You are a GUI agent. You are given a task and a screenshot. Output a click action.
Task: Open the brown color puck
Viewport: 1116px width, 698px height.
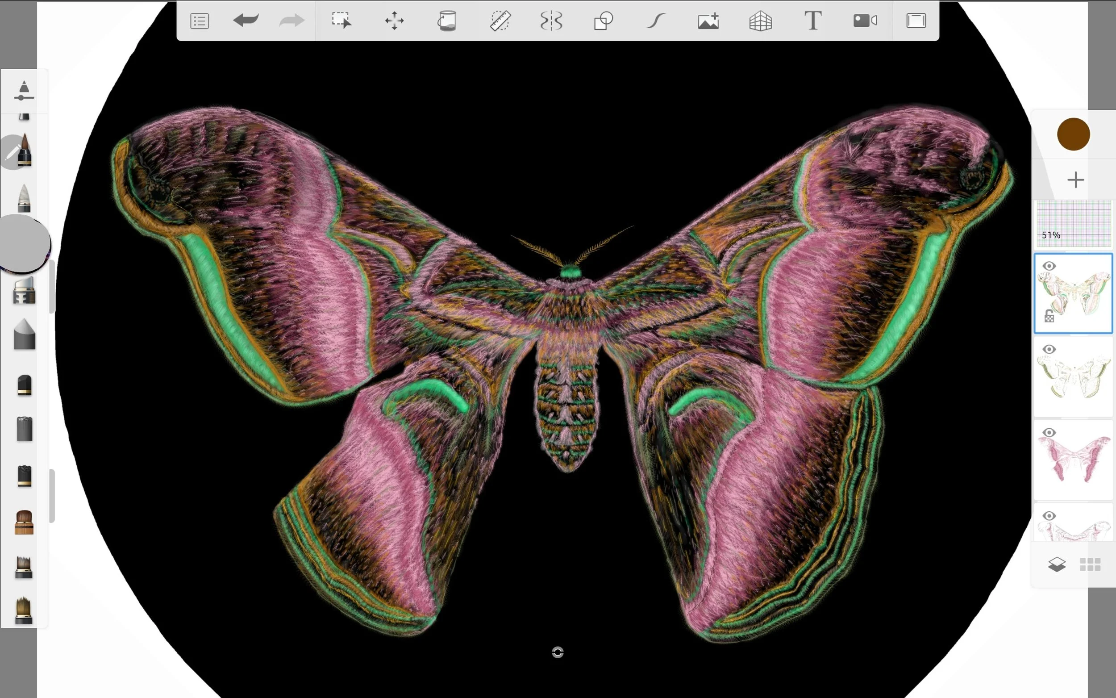click(1074, 134)
